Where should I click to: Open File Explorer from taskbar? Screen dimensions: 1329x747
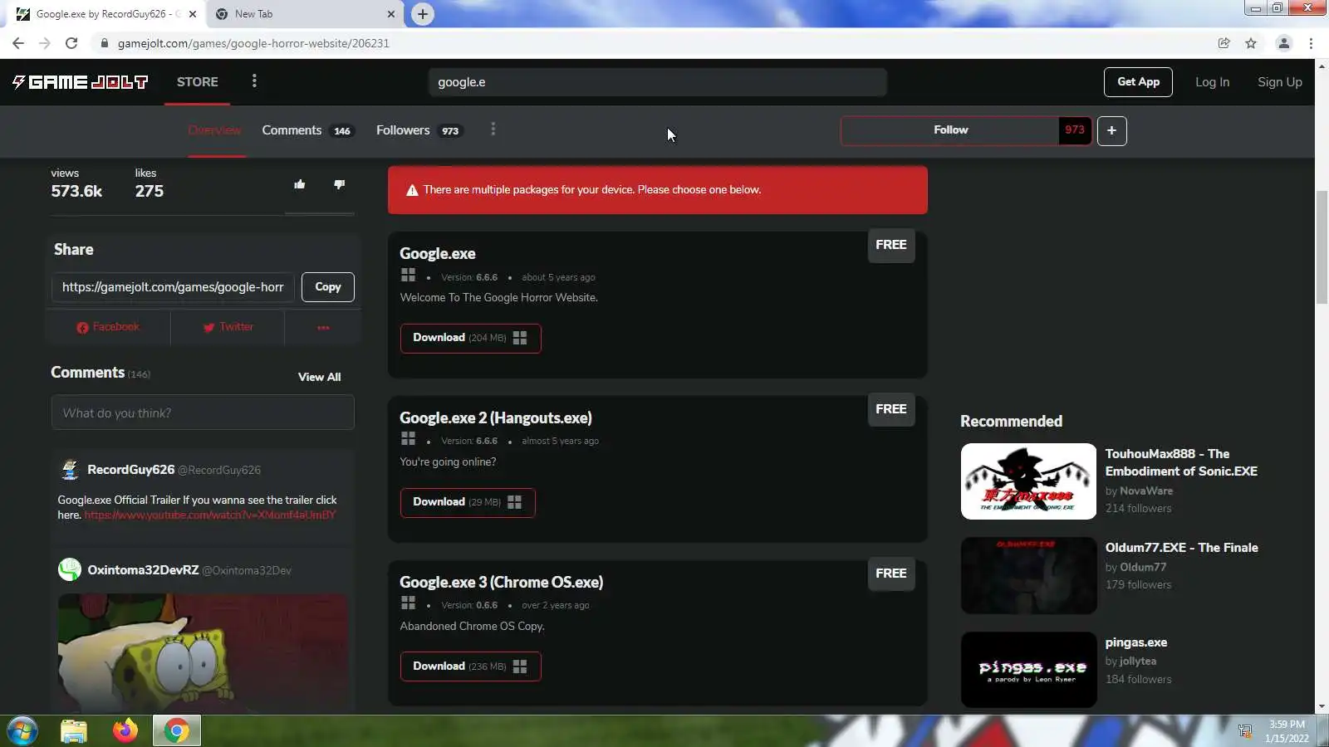(x=74, y=731)
